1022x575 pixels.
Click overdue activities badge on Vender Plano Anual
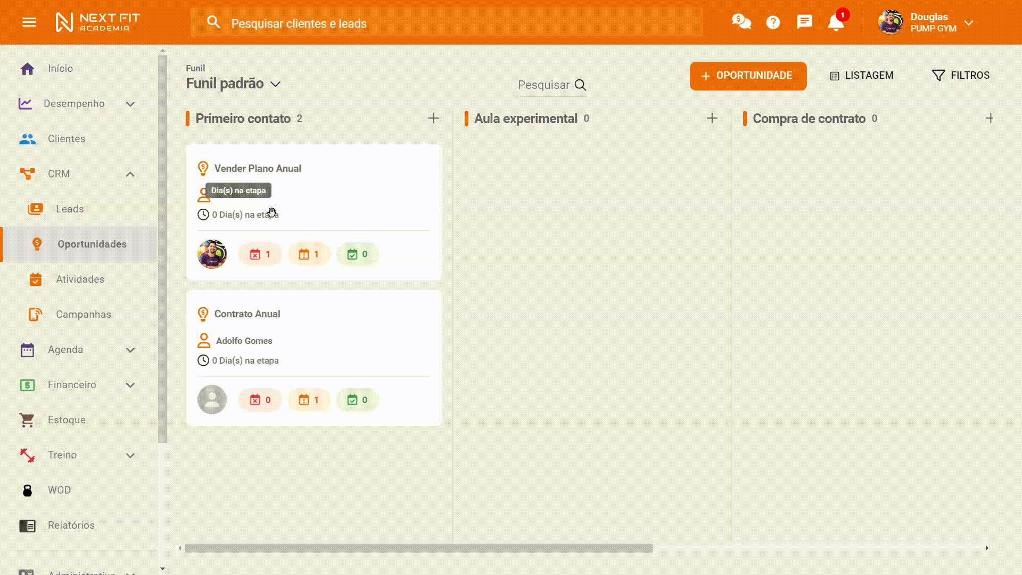tap(260, 254)
